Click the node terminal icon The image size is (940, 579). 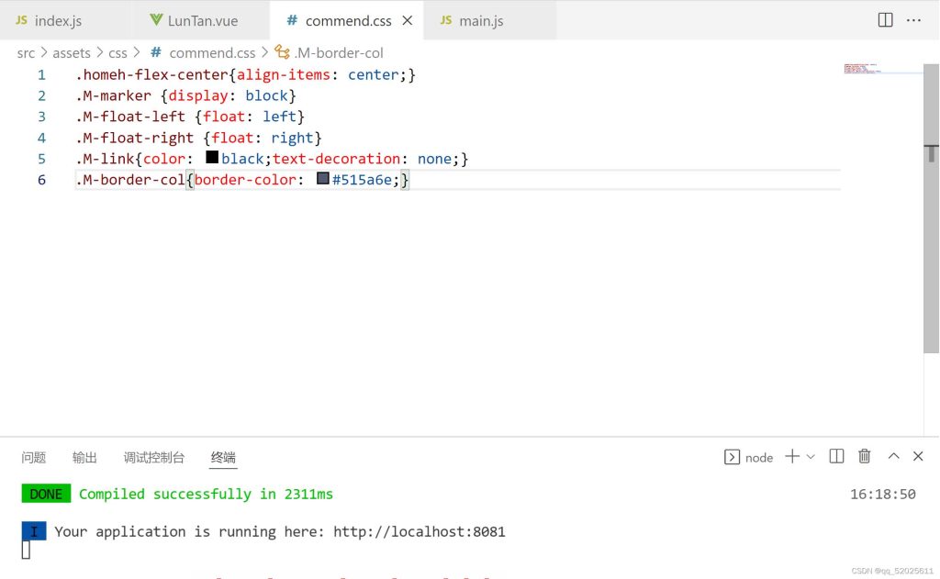coord(733,457)
